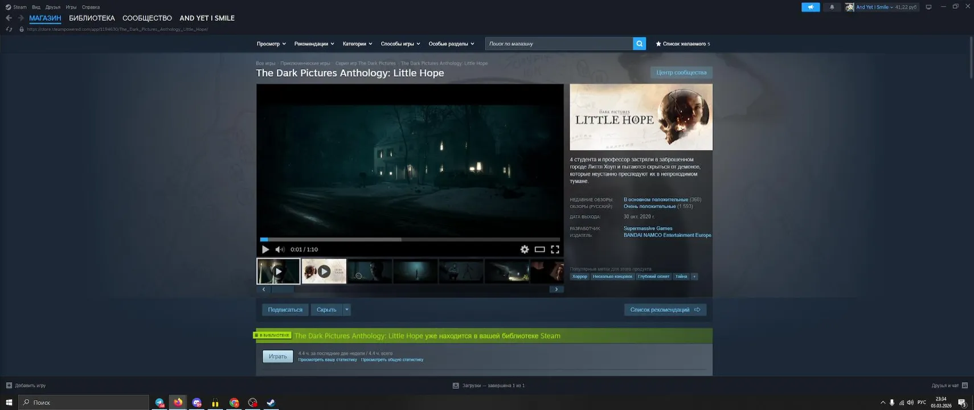Move the media strip left with its arrow
The width and height of the screenshot is (974, 410).
(263, 289)
